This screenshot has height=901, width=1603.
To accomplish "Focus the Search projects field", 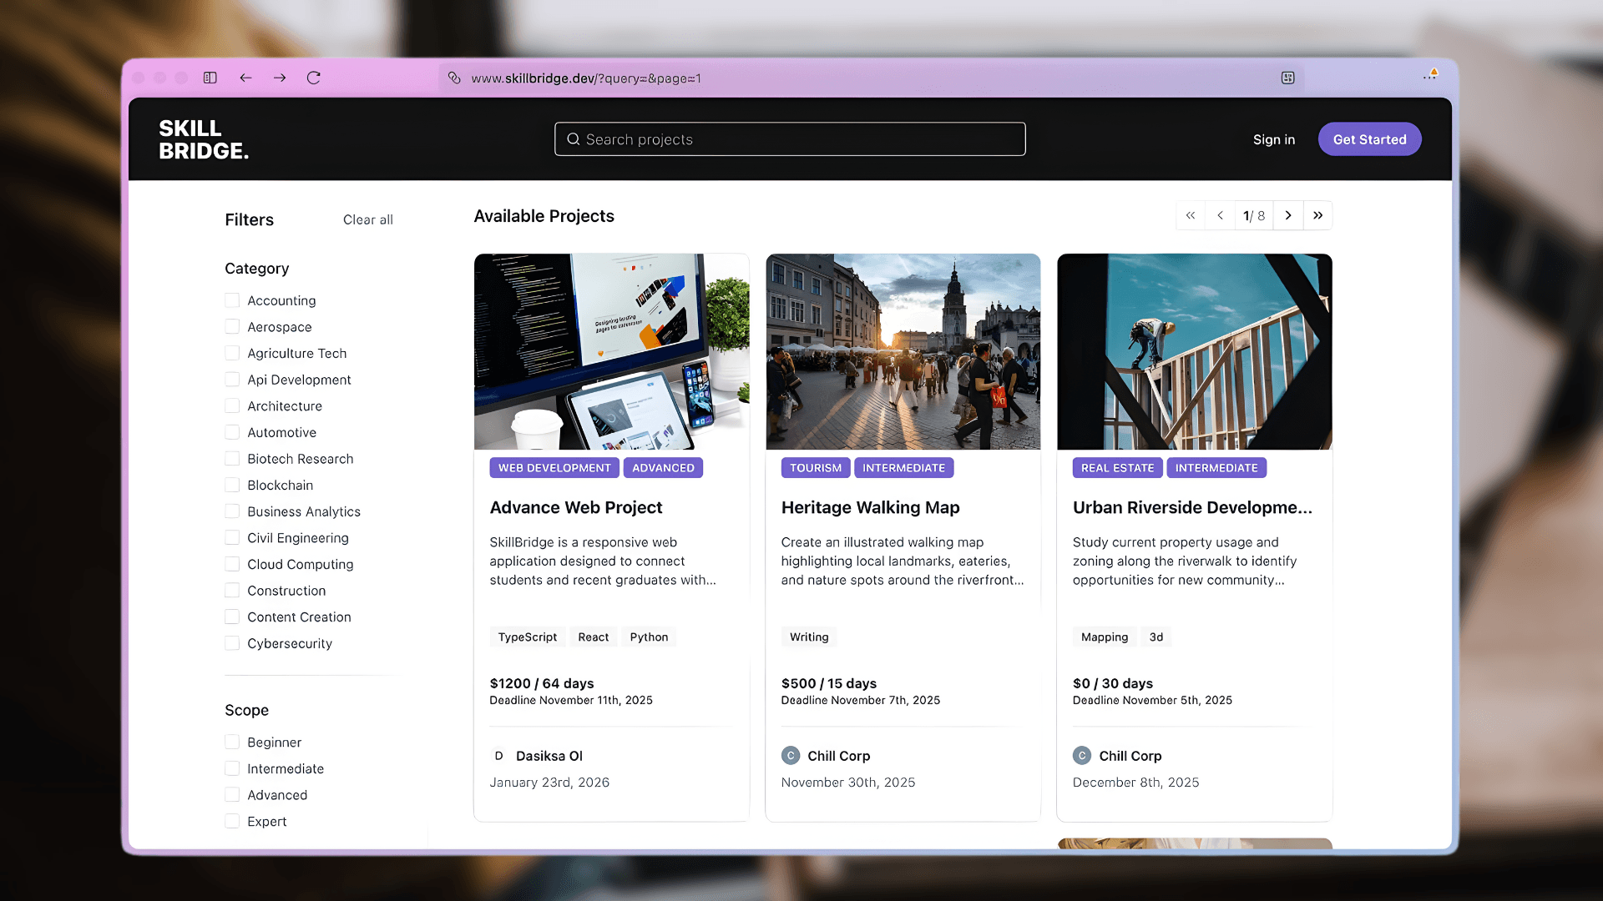I will click(790, 139).
